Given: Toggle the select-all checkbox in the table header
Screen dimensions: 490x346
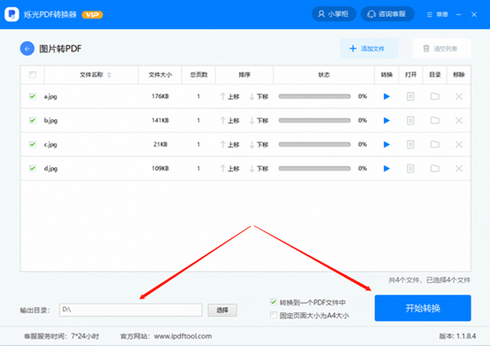Looking at the screenshot, I should [33, 74].
